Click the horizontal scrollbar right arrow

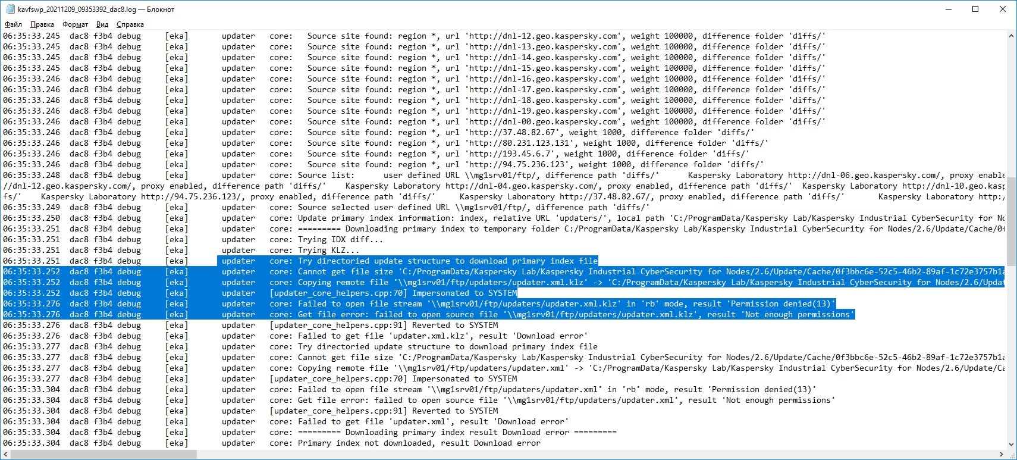tap(1001, 455)
